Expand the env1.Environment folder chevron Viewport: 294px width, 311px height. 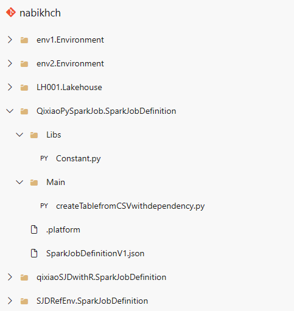tap(10, 40)
